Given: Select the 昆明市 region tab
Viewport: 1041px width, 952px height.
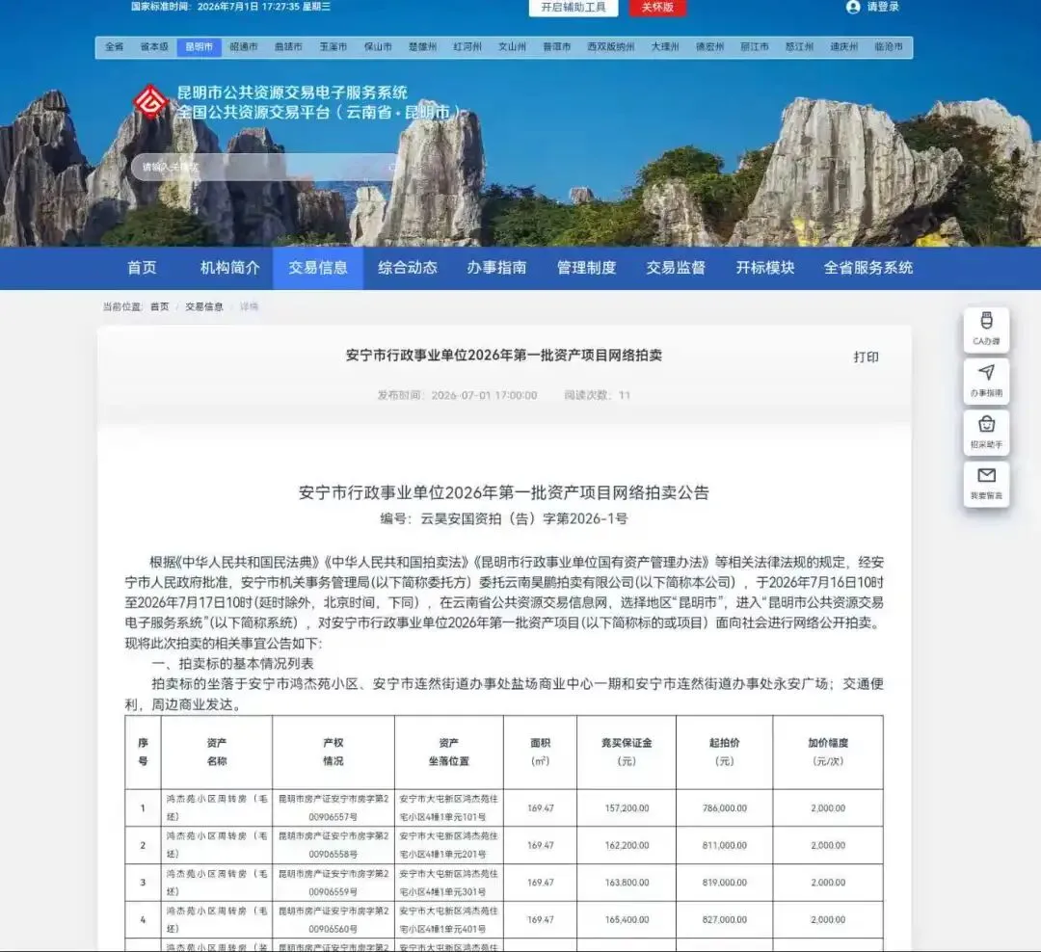Looking at the screenshot, I should [200, 47].
